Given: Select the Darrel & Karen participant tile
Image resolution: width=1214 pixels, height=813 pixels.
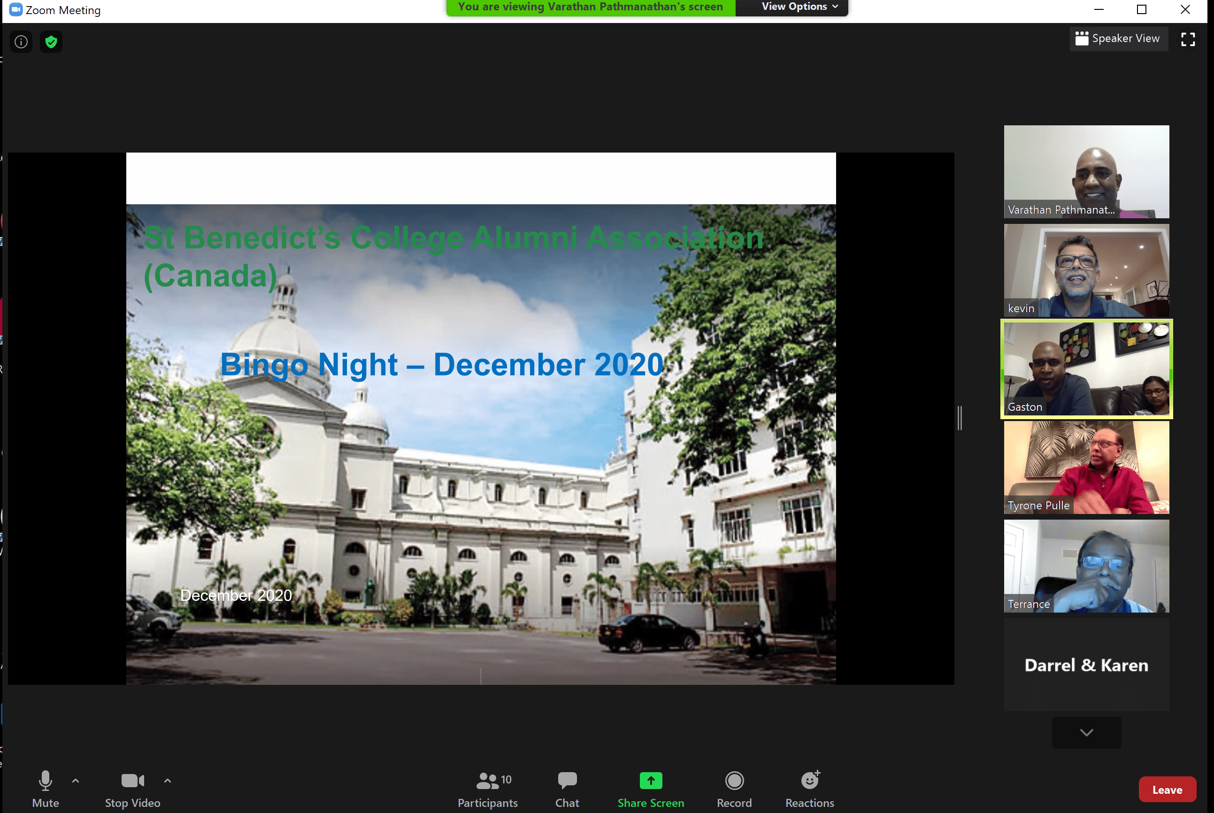Looking at the screenshot, I should 1086,665.
